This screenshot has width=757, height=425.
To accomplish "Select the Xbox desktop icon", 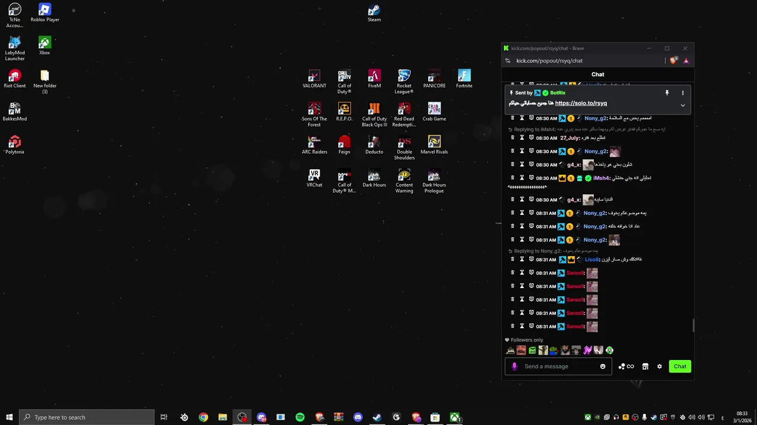I will [44, 46].
